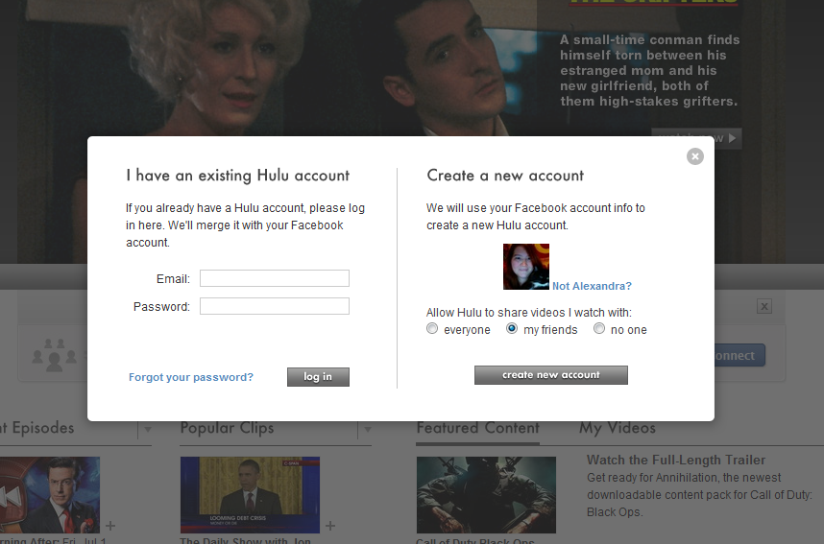This screenshot has height=544, width=824.
Task: Open The Daily Show with Jon title link
Action: click(x=246, y=540)
